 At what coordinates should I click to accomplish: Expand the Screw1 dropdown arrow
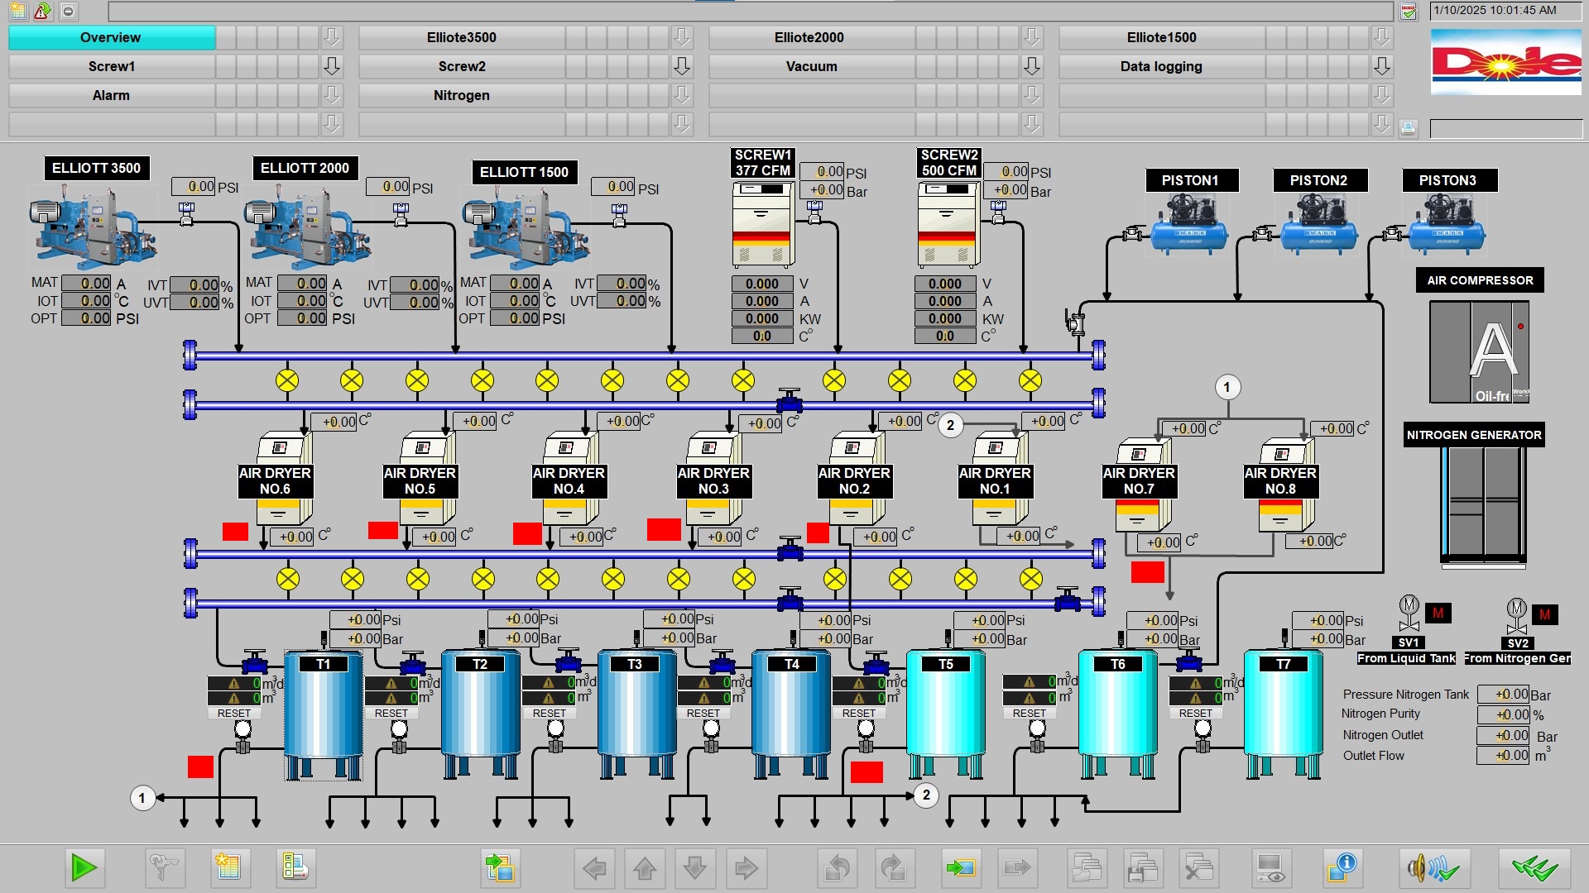click(x=332, y=66)
